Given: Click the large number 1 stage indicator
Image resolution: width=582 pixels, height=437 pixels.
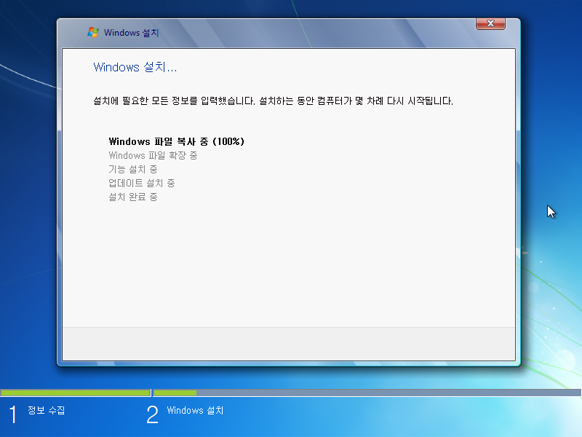Looking at the screenshot, I should pos(13,414).
